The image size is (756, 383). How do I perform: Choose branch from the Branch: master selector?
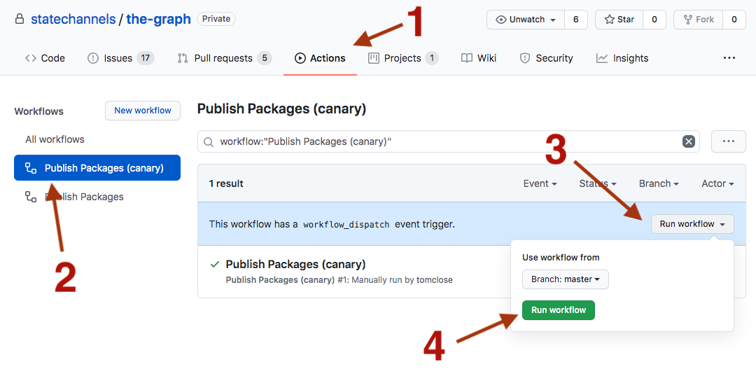[x=565, y=279]
